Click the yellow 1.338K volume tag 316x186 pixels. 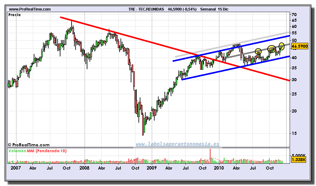point(299,160)
